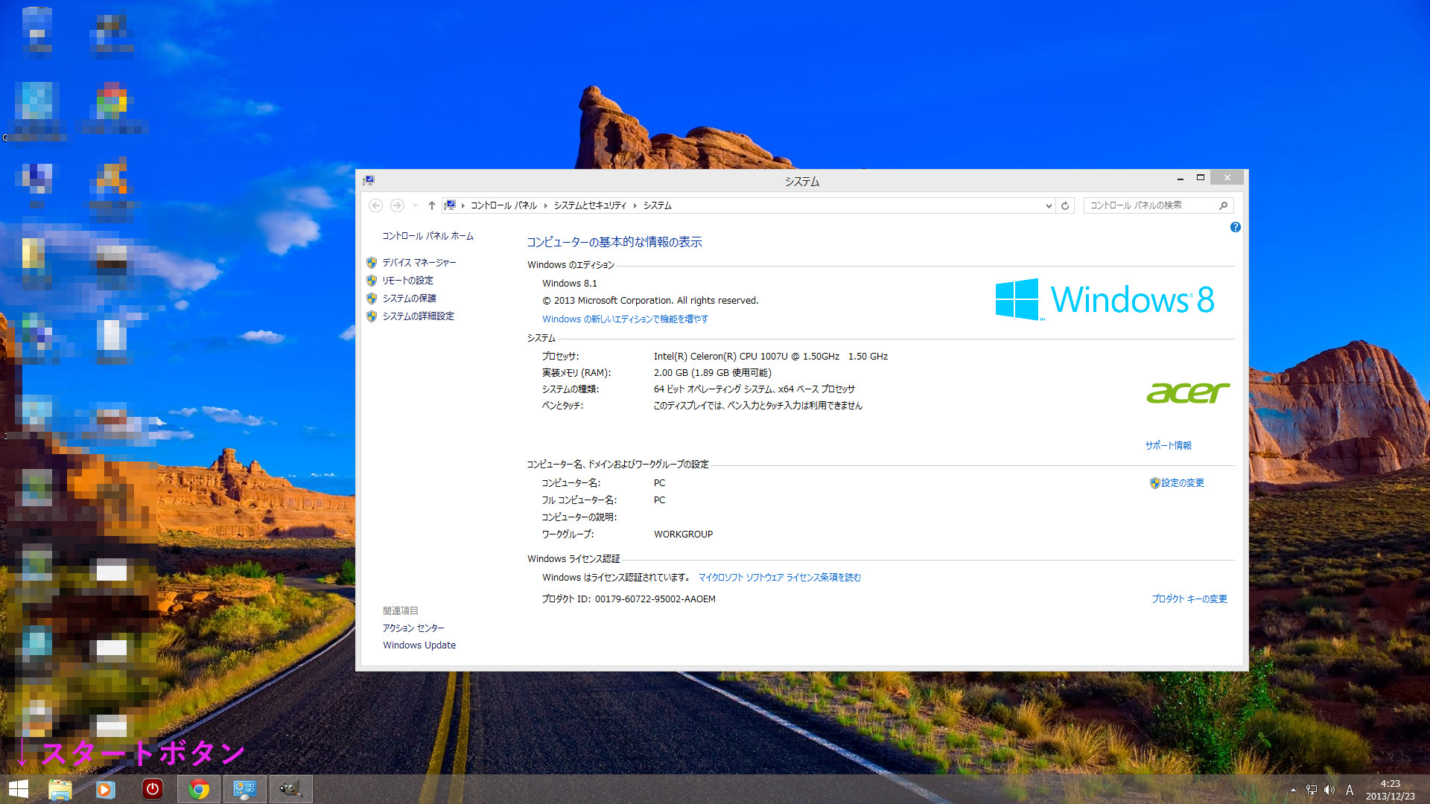
Task: Click the プロダクト キーの変更 link
Action: tap(1189, 599)
